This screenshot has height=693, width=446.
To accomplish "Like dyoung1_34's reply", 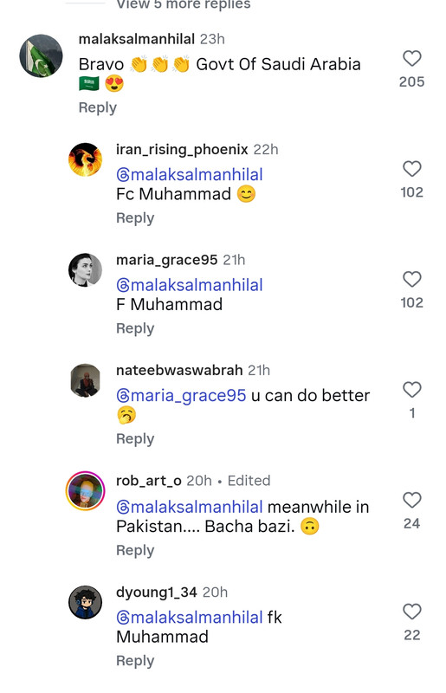I will coord(411,612).
